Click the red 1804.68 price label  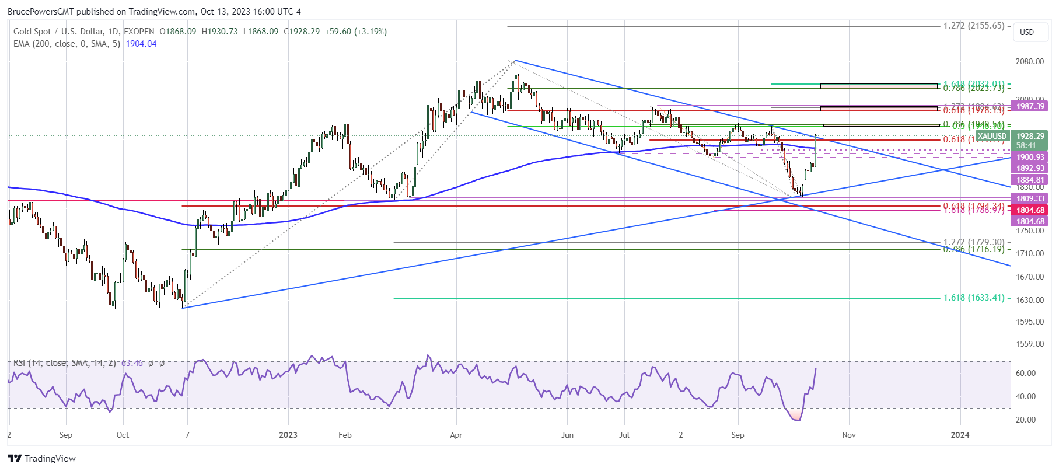tap(1030, 210)
